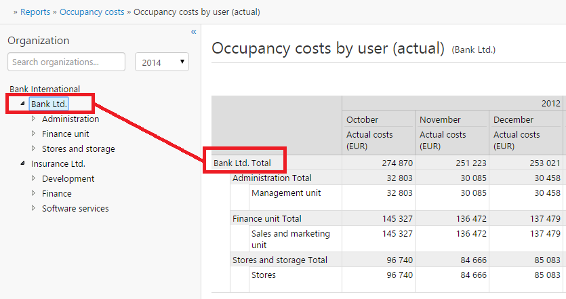The height and width of the screenshot is (299, 566).
Task: Expand the Finance unit tree node
Action: tap(33, 134)
